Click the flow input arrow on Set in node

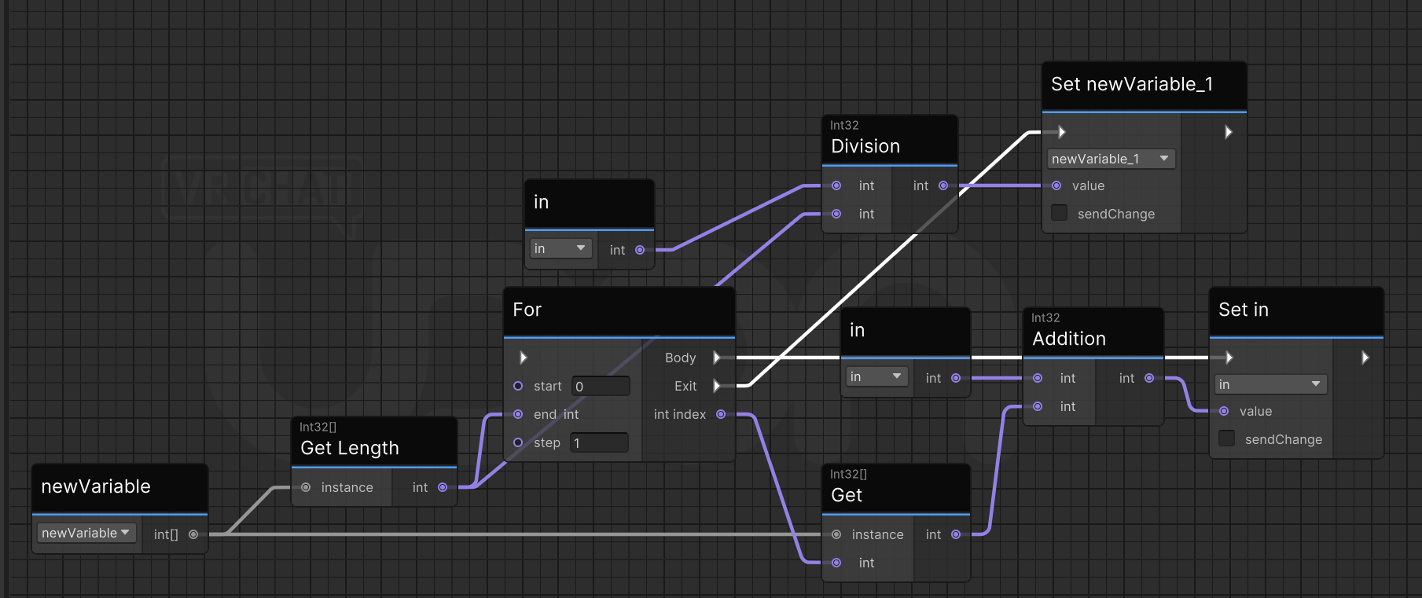pos(1229,358)
